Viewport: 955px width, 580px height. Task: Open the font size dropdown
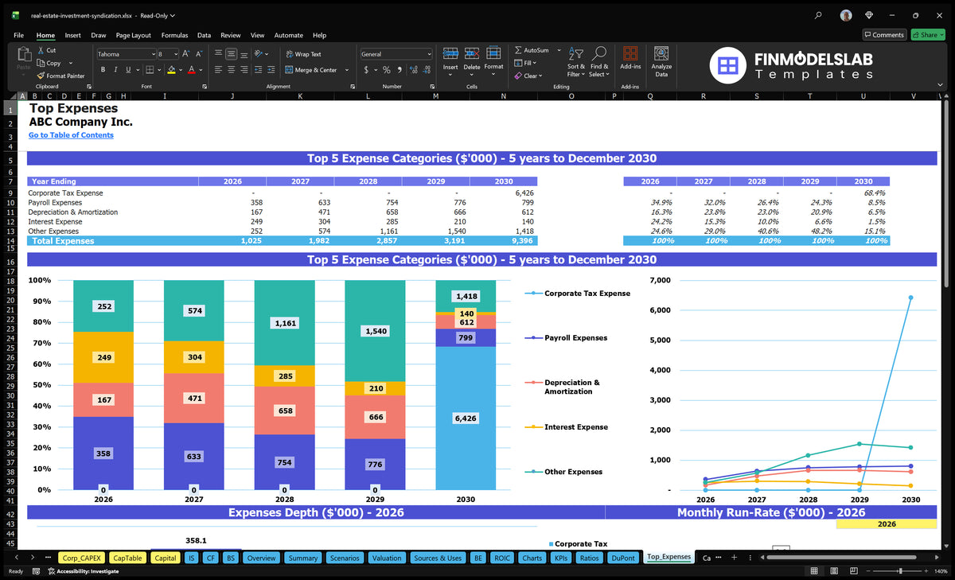(174, 54)
